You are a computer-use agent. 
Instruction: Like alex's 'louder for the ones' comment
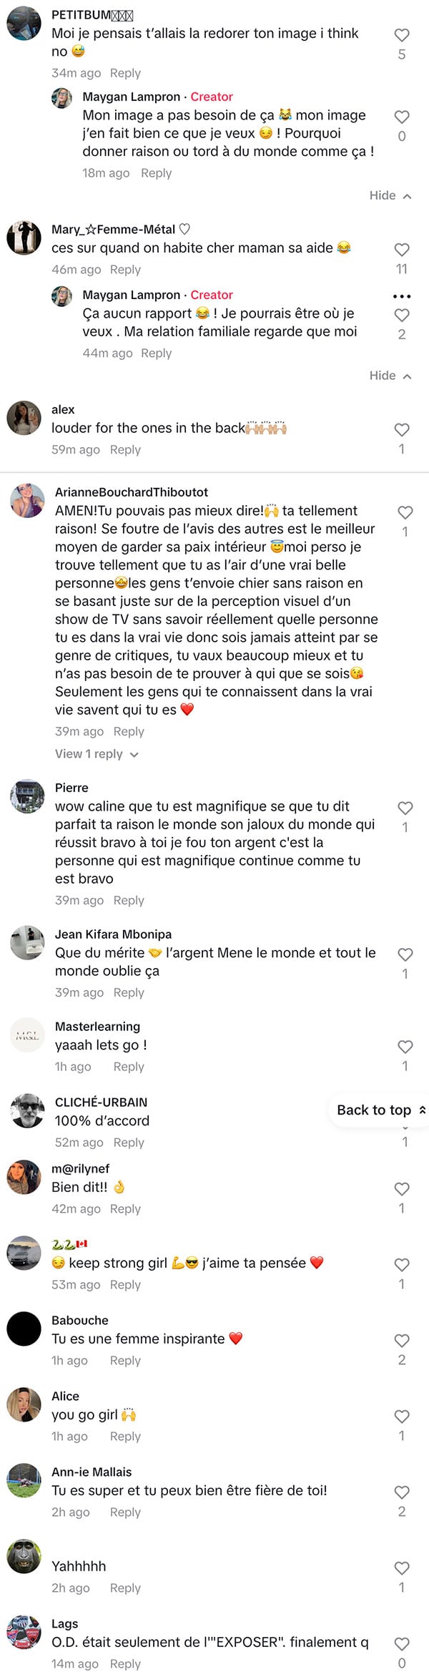coord(402,429)
